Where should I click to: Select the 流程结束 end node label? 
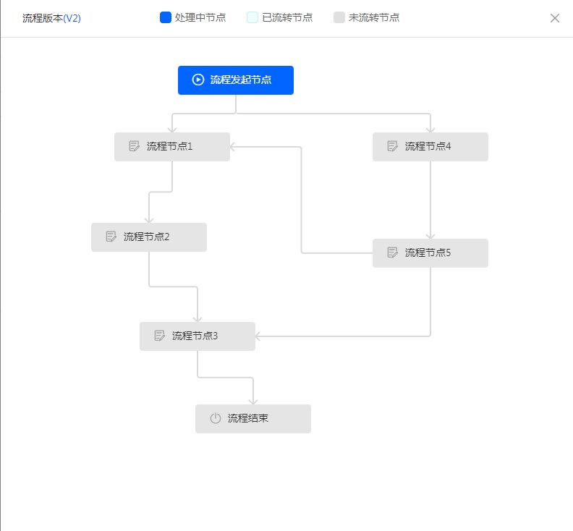248,418
